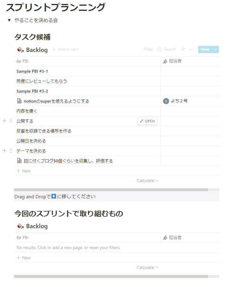Collapse the やることを決める会 toggle triangle

pos(9,20)
